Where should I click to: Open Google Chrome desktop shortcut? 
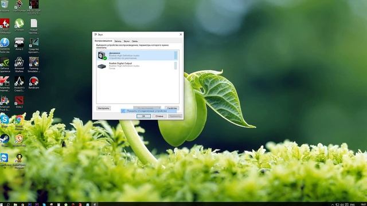coord(19,122)
